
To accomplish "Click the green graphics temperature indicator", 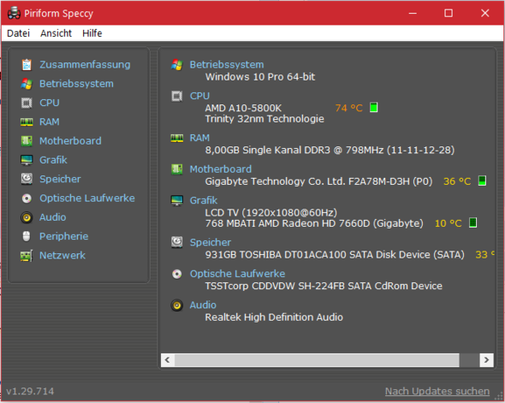I will pyautogui.click(x=472, y=222).
